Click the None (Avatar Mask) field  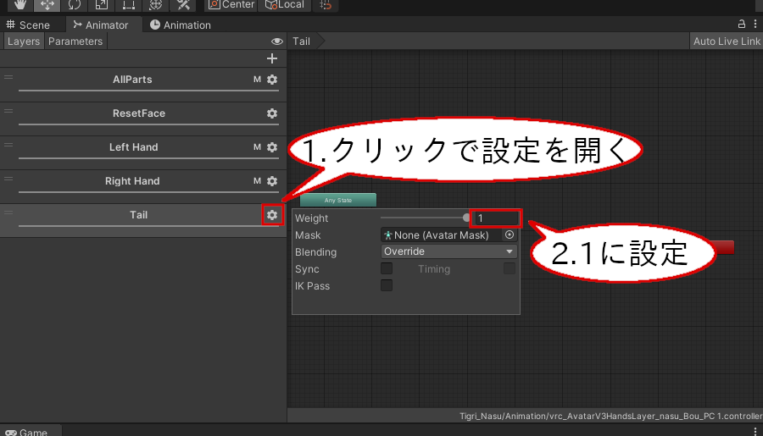[442, 235]
